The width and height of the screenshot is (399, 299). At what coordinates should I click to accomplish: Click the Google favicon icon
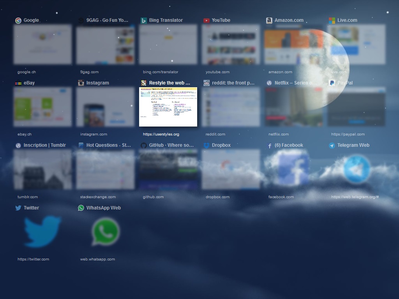(18, 20)
